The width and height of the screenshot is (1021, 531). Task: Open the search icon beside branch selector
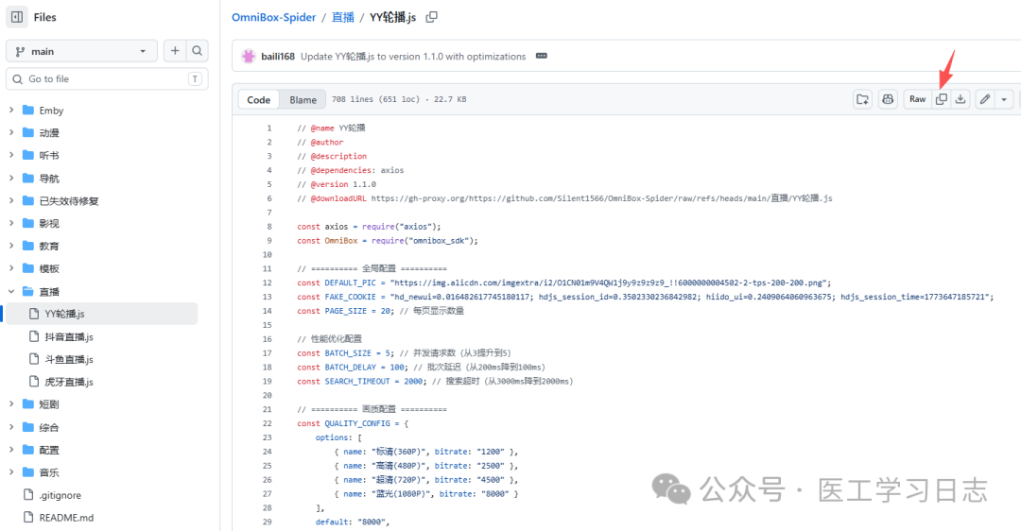(x=198, y=51)
